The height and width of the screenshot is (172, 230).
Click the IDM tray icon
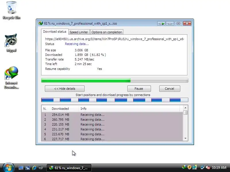(184, 167)
